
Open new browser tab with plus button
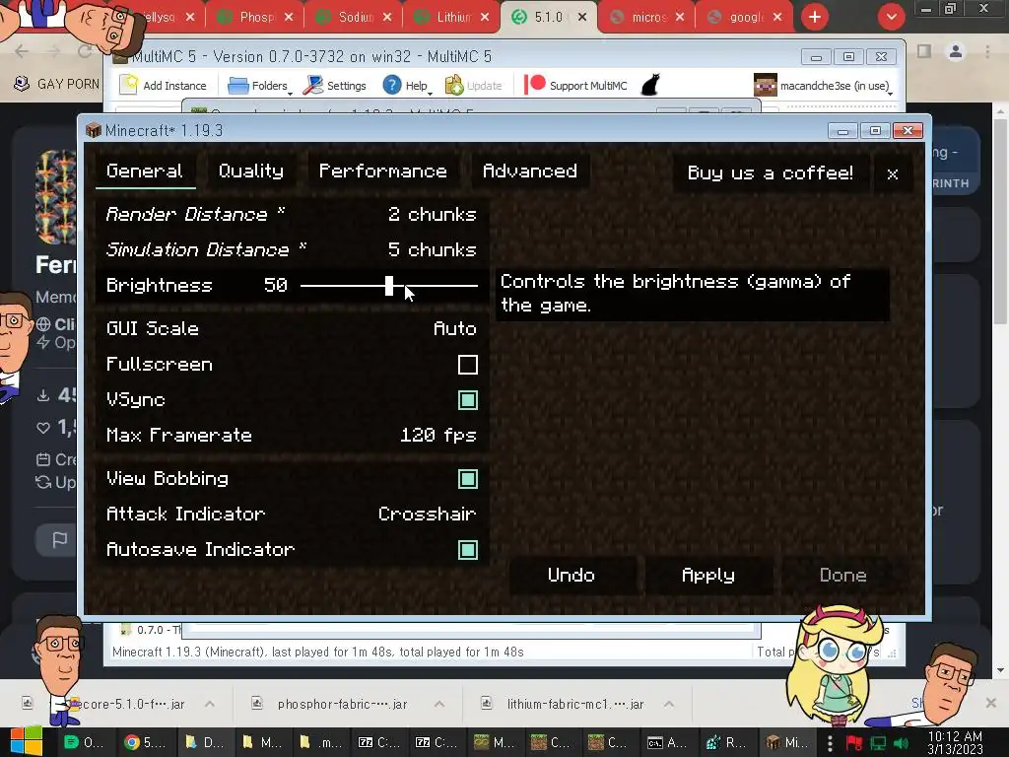(x=815, y=17)
